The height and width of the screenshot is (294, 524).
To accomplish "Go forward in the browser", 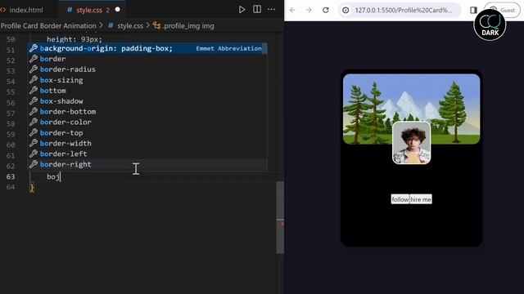I will tap(309, 10).
